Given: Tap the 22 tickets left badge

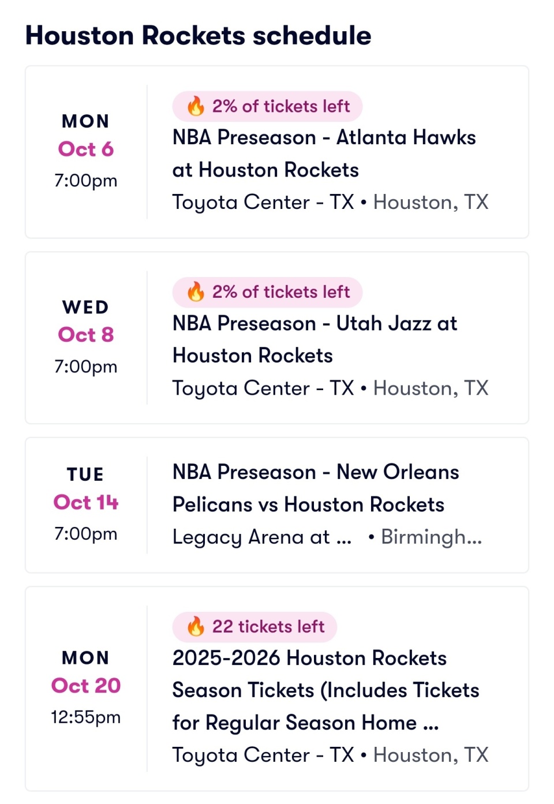Looking at the screenshot, I should (254, 626).
